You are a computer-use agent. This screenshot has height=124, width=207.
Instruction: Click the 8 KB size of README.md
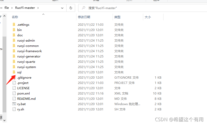tap(158, 99)
